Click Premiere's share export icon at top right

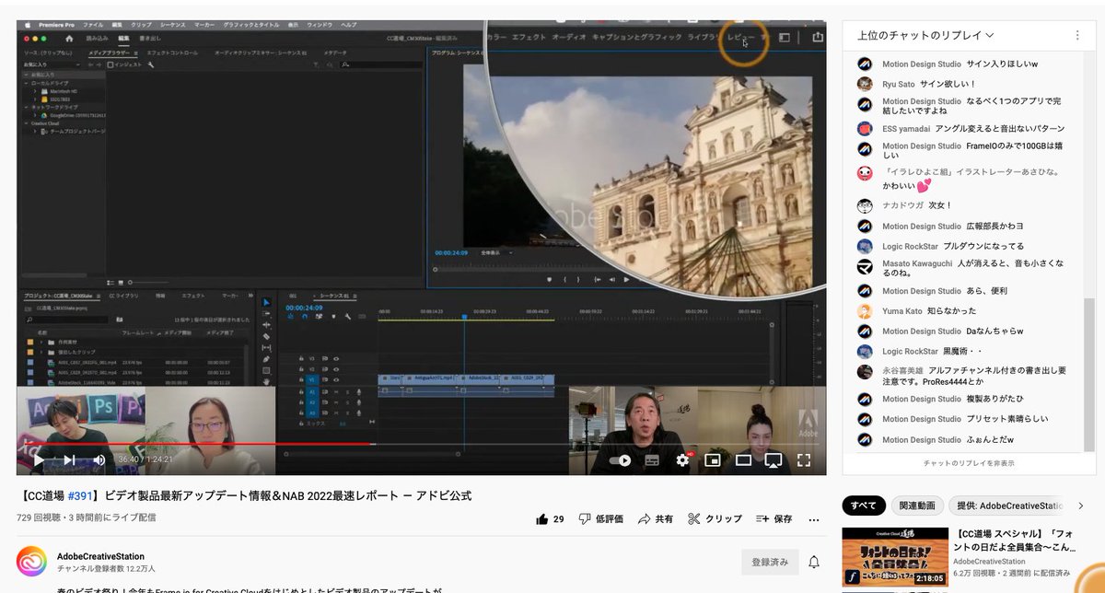coord(818,37)
